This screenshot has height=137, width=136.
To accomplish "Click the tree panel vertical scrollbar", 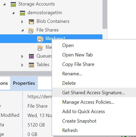I will (105, 14).
